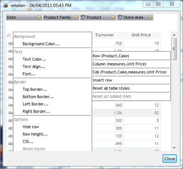Click the vertical scrollbar thumb
This screenshot has width=183, height=169.
click(174, 49)
